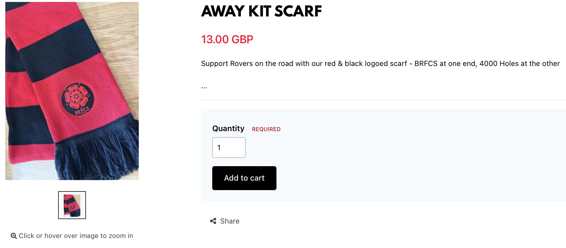Click the BRFCS rose badge on scarf photo

(78, 99)
